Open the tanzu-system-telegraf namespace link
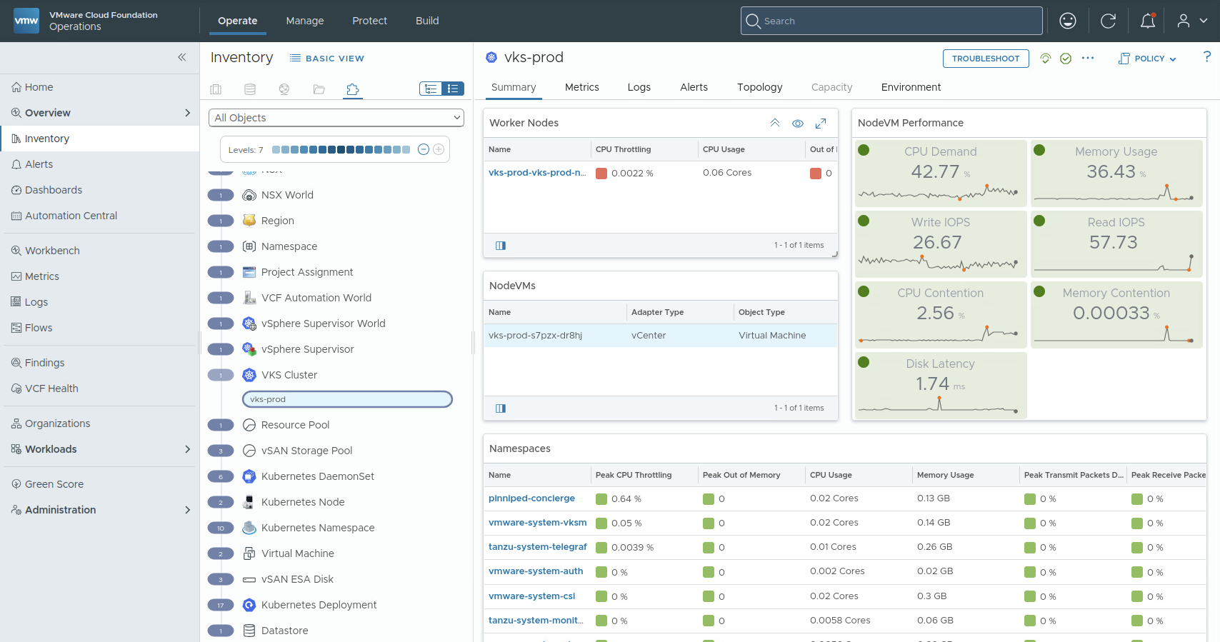 538,547
